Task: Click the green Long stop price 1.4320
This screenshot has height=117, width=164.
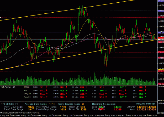Action: tap(118, 107)
